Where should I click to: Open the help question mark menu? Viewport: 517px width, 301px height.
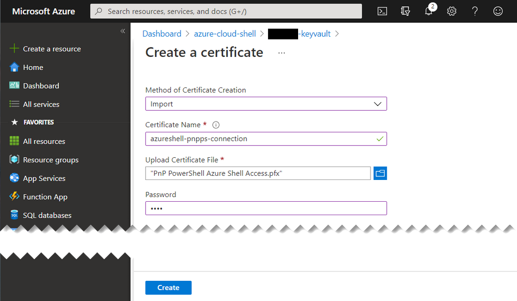click(475, 11)
